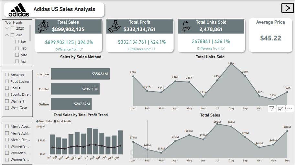Image resolution: width=295 pixels, height=165 pixels.
Task: Click the 394.2% difference from LY text
Action: coord(85,42)
